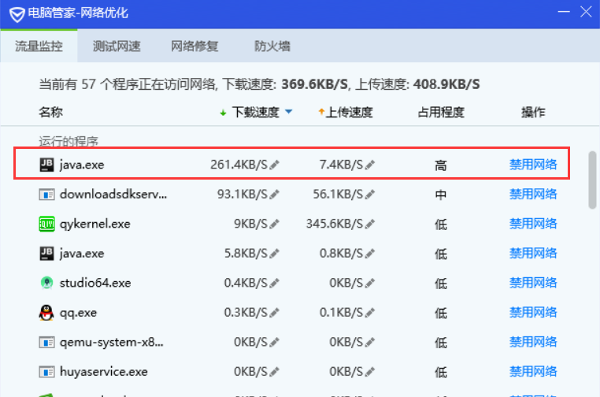600x397 pixels.
Task: Disable network for qq.exe
Action: coord(533,313)
